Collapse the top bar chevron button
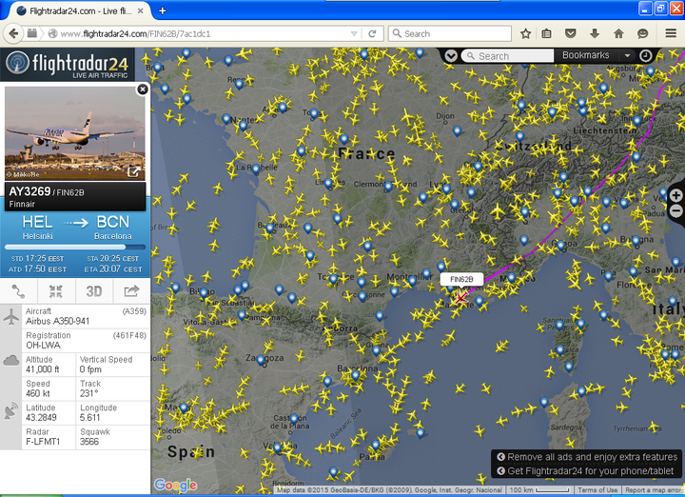This screenshot has width=685, height=497. pos(451,56)
